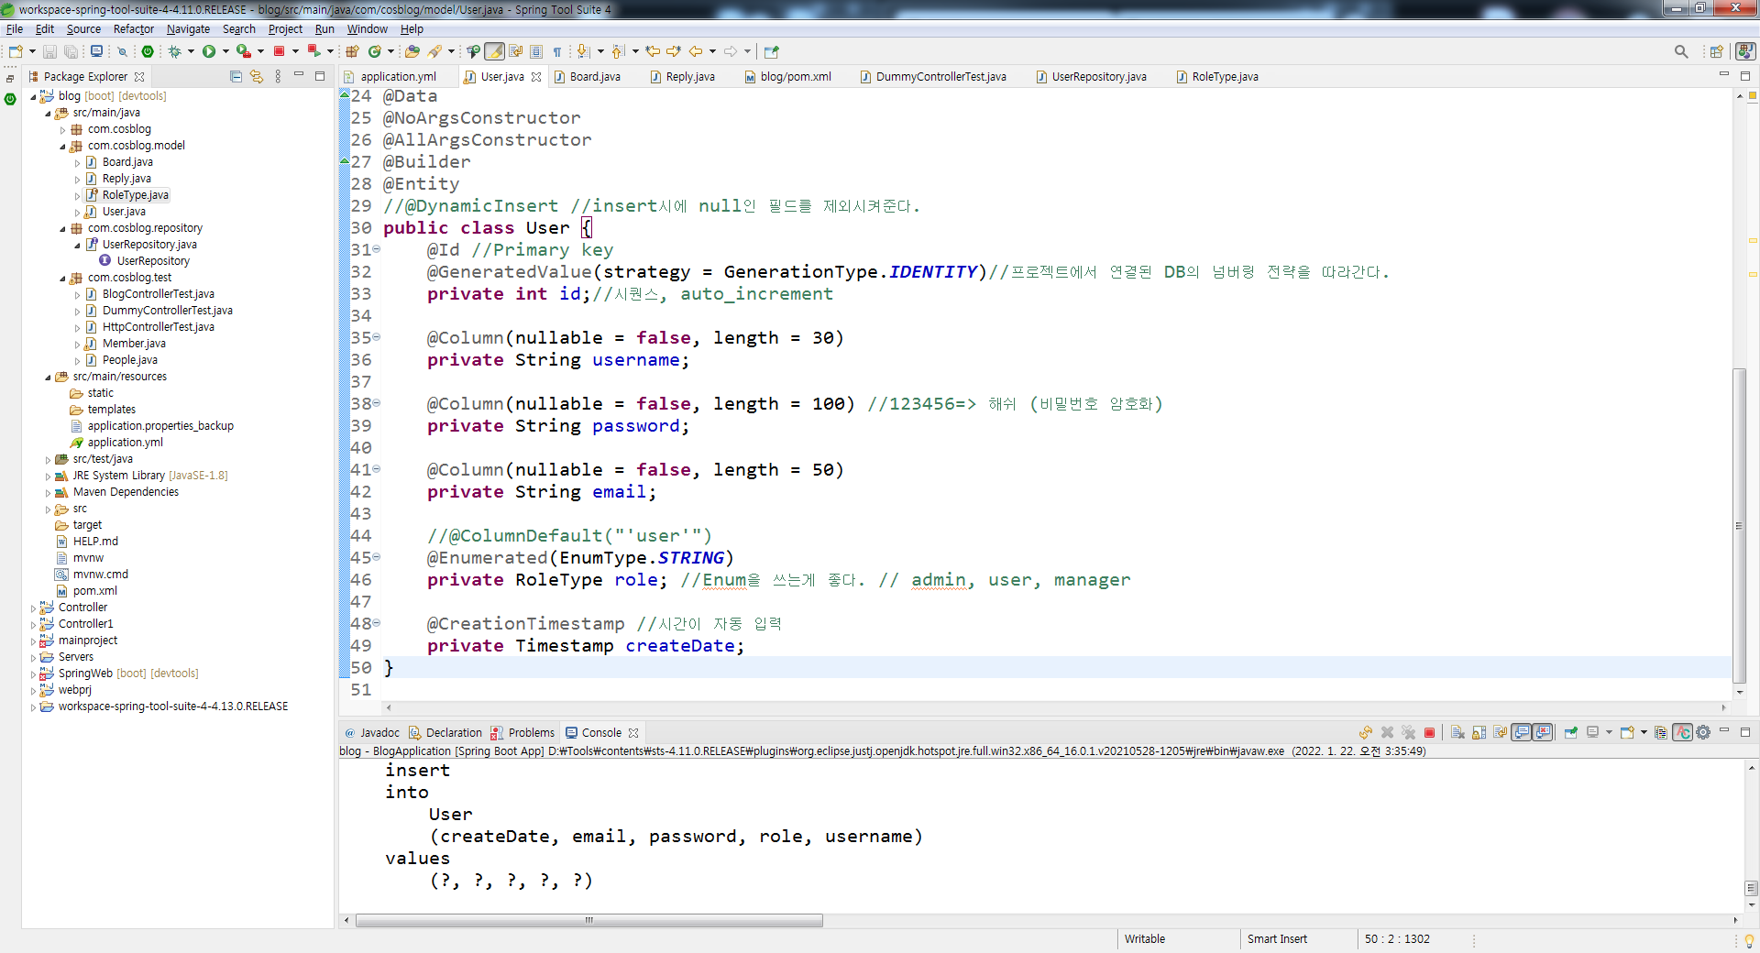Select DummyControllerTest.java in tree
1760x953 pixels.
[167, 311]
